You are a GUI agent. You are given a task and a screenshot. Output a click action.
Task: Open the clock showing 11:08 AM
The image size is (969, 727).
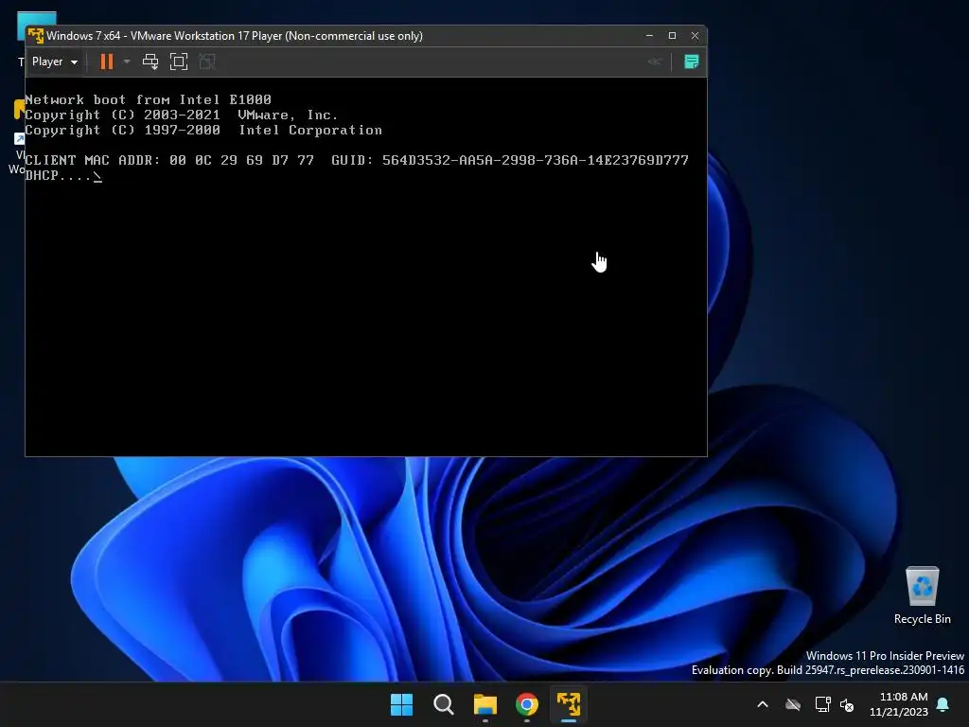[x=899, y=704]
